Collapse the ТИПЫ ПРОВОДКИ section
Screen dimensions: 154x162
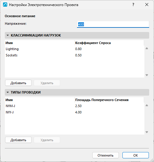click(x=8, y=92)
